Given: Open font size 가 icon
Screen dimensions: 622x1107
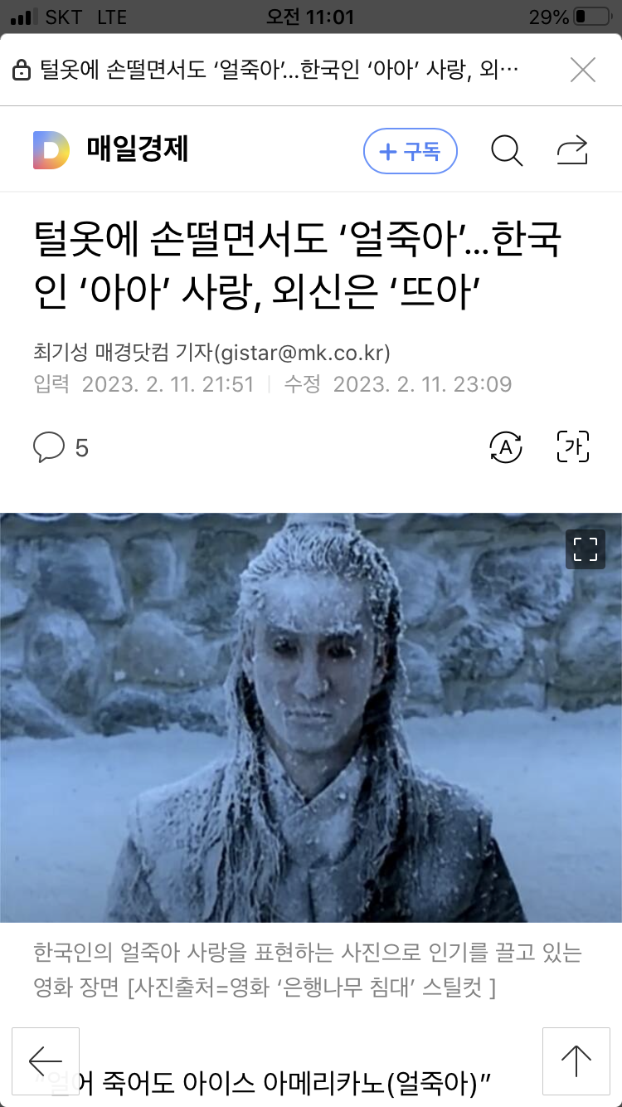Looking at the screenshot, I should [x=572, y=448].
